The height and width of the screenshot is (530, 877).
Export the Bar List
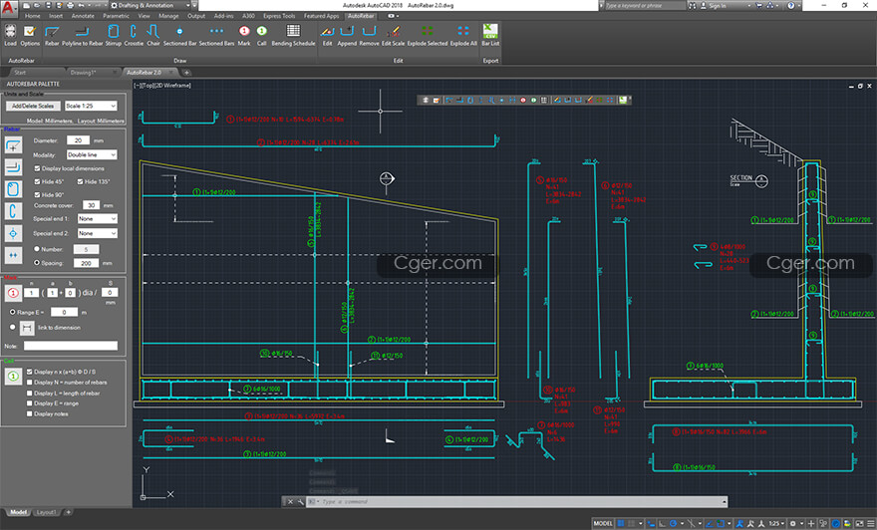point(490,35)
